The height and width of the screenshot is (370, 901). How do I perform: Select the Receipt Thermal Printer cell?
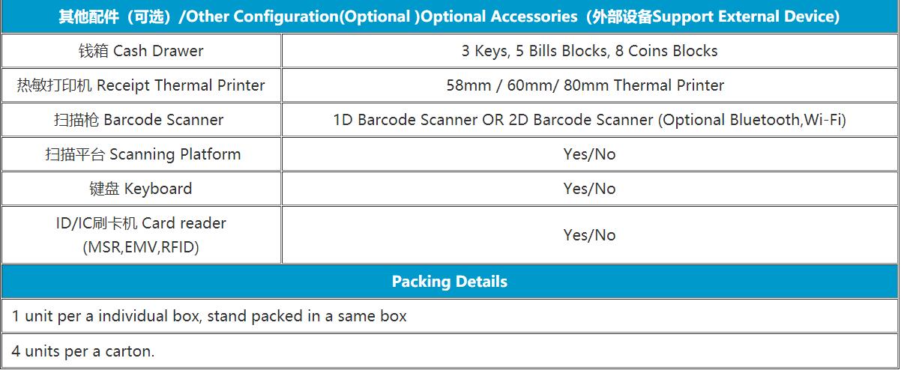coord(141,85)
